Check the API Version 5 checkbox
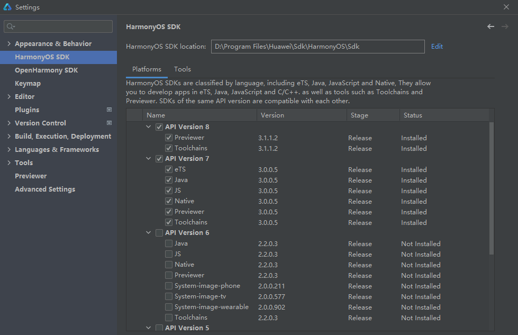 point(159,328)
